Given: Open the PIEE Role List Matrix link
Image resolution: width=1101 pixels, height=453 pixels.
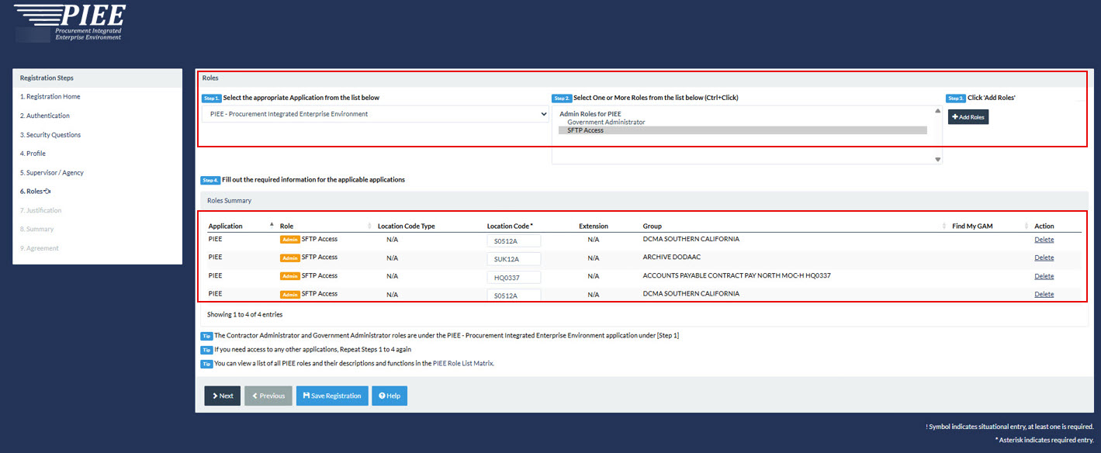Looking at the screenshot, I should pos(462,363).
